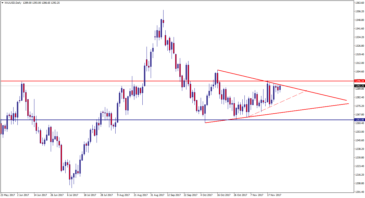The width and height of the screenshot is (365, 198).
Task: Click the 1201.40 label on the price axis
Action: [x=359, y=192]
